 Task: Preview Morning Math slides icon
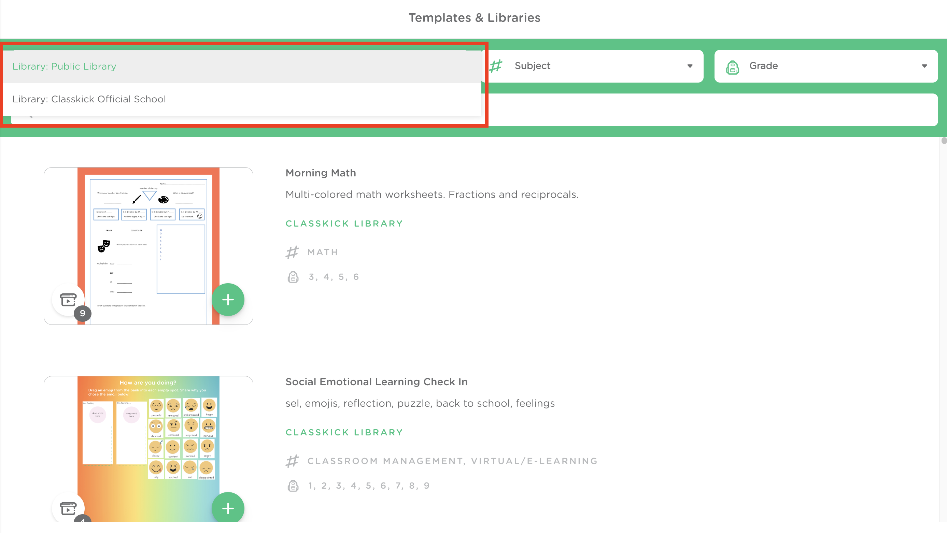68,299
